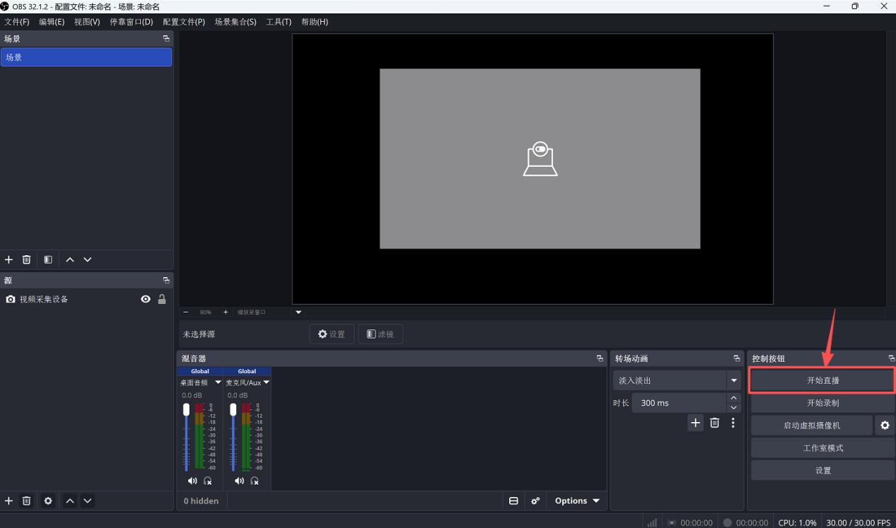The height and width of the screenshot is (528, 896).
Task: Decrease 时长 duration with down stepper
Action: (733, 408)
